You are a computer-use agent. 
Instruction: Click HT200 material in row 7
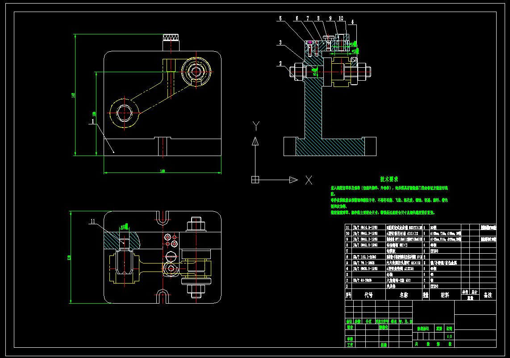point(434,251)
